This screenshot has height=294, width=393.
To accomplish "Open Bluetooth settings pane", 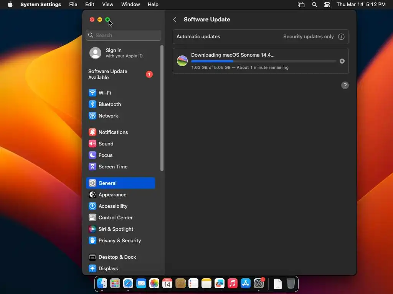I will tap(120, 104).
